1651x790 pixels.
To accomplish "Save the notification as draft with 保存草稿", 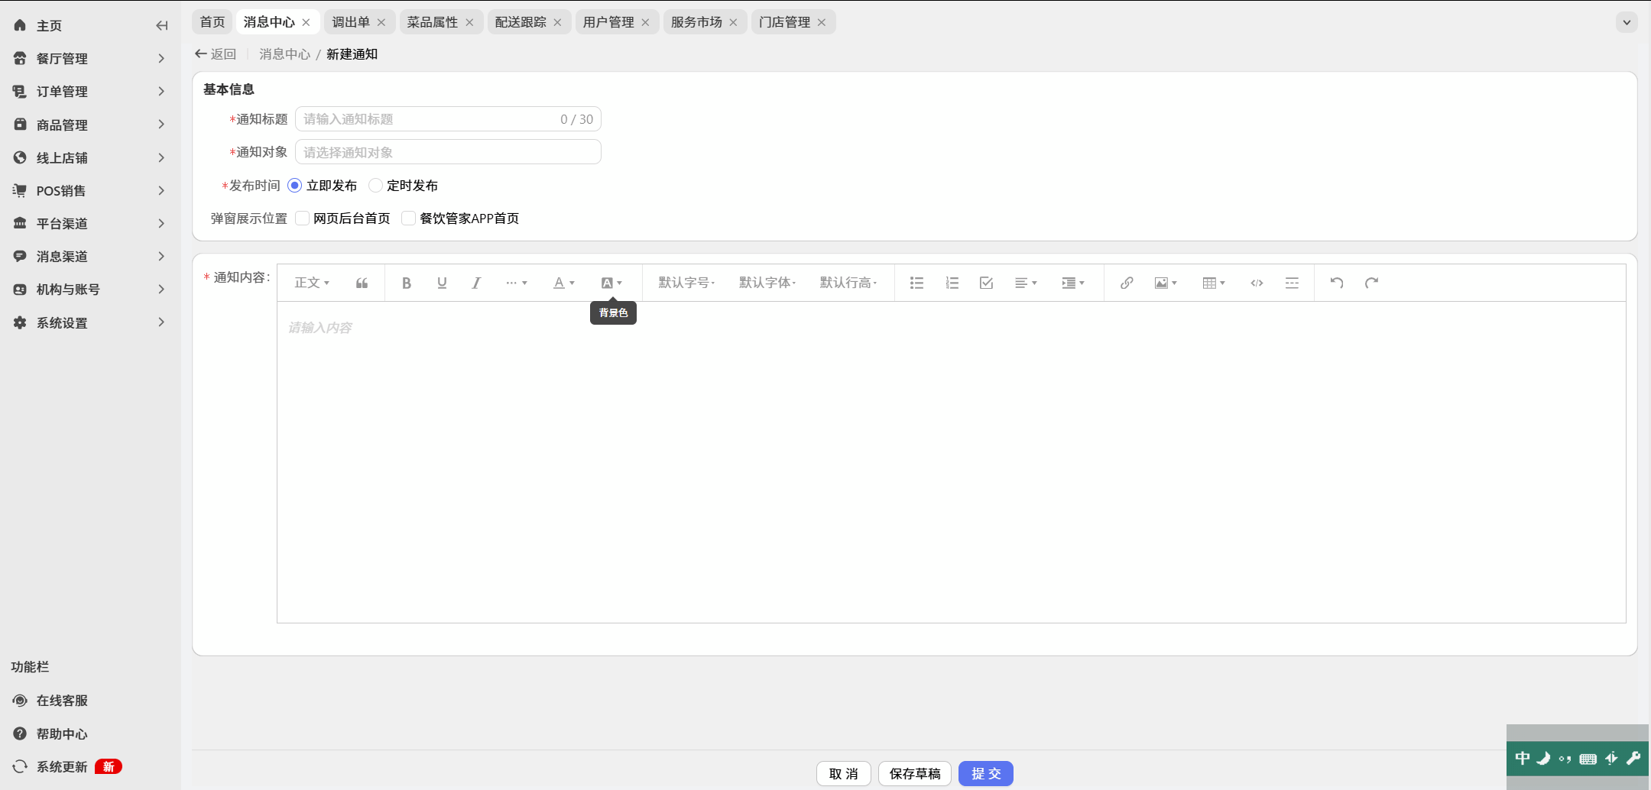I will (x=915, y=774).
